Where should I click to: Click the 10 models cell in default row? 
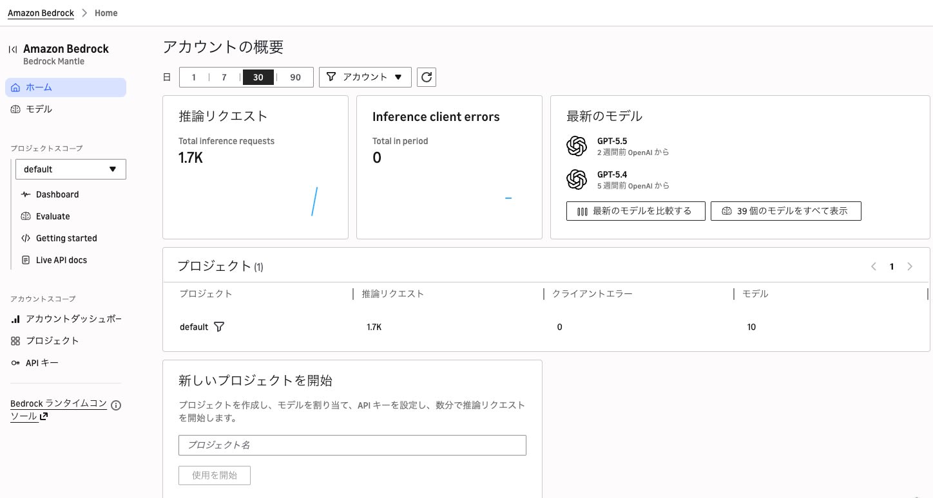pos(751,327)
